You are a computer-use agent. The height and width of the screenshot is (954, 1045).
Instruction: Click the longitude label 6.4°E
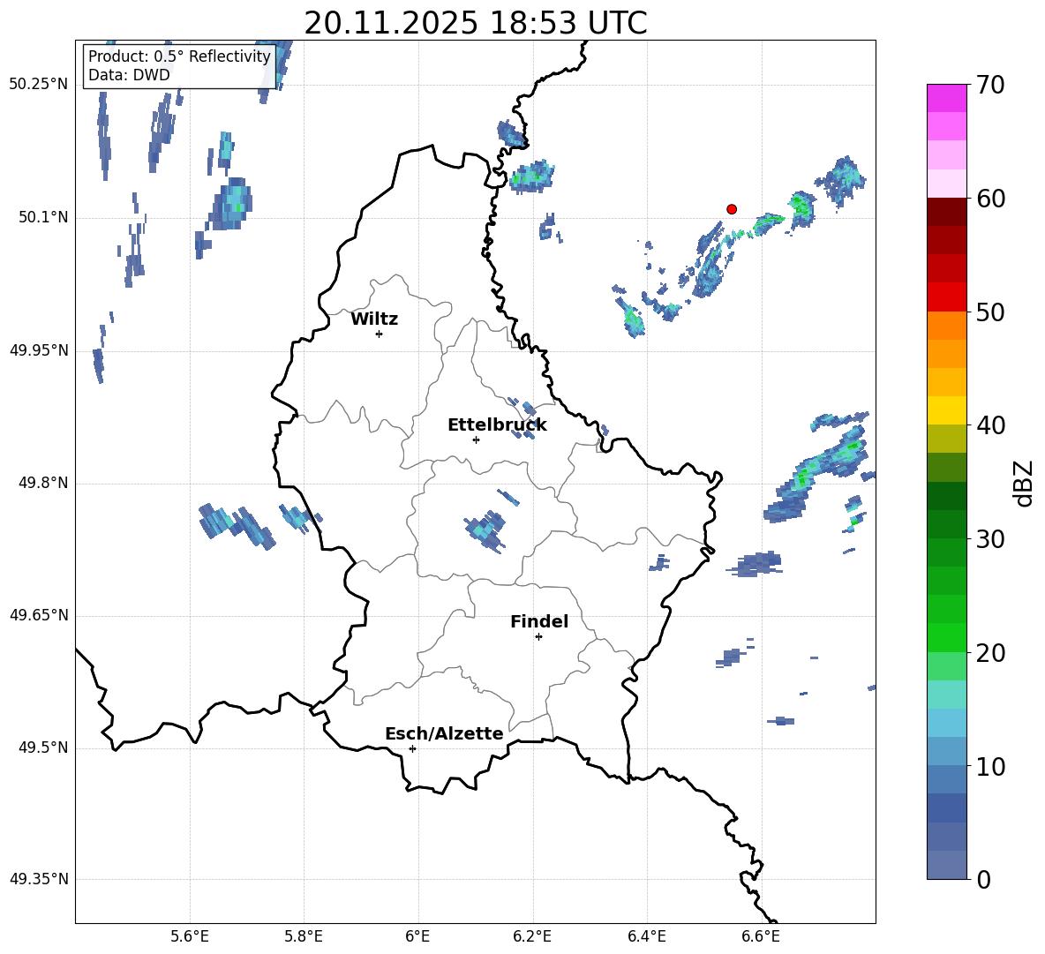tap(646, 936)
